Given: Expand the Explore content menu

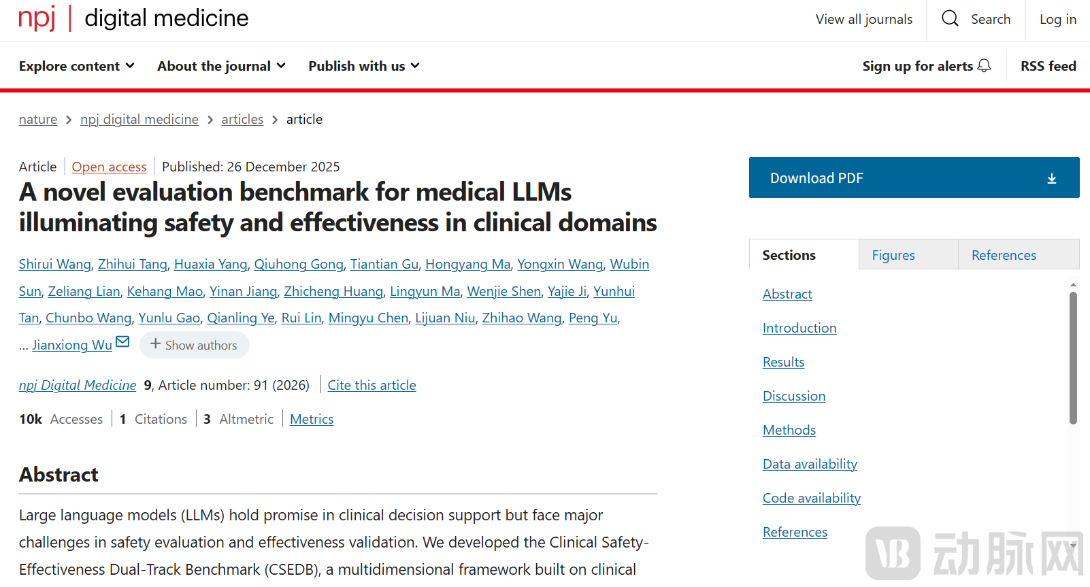Looking at the screenshot, I should (x=76, y=66).
